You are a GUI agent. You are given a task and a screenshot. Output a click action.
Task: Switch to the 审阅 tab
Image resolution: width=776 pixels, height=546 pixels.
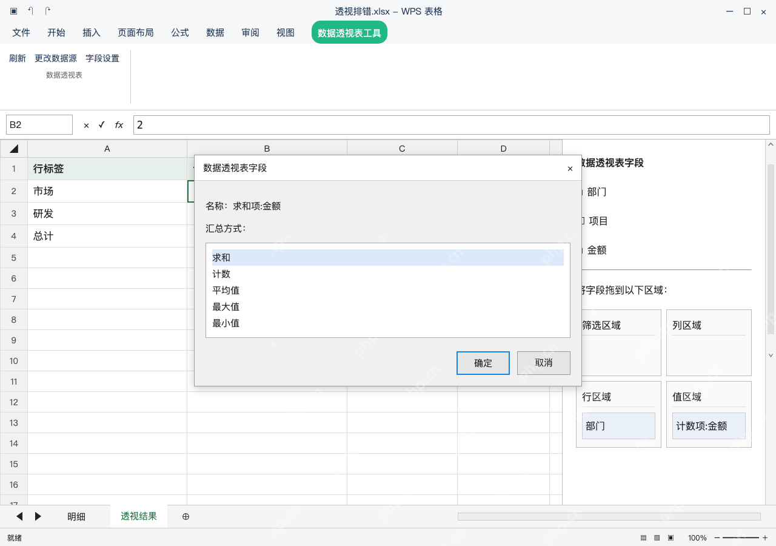(250, 33)
